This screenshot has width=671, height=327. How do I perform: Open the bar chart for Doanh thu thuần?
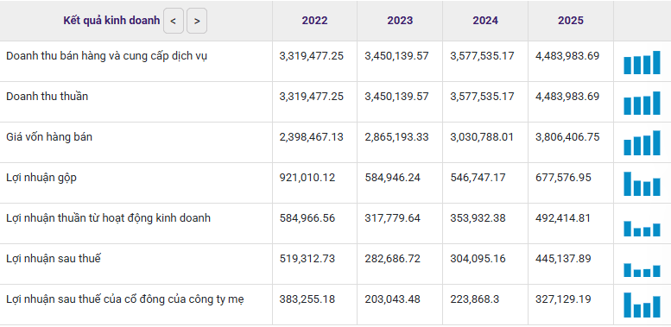(x=642, y=103)
